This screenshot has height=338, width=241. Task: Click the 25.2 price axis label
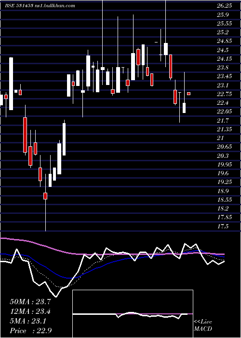click(x=223, y=32)
